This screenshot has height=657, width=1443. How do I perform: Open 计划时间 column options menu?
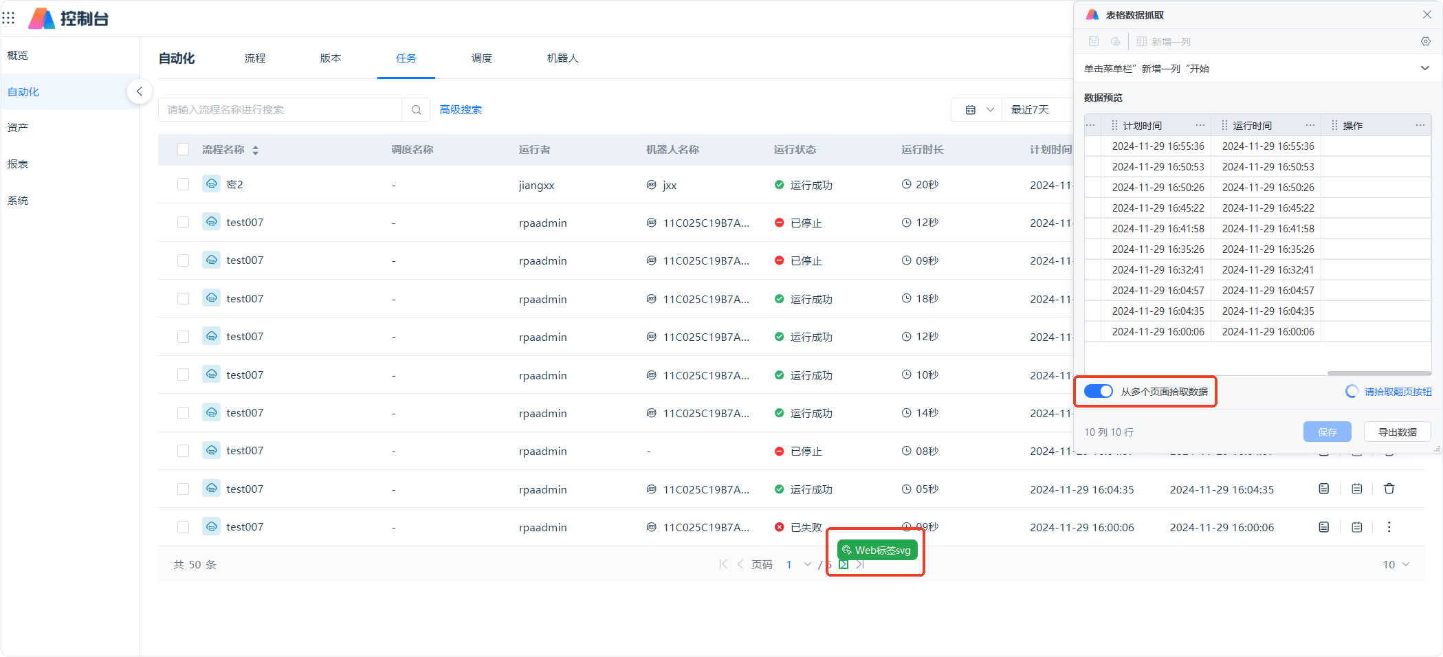[1200, 125]
